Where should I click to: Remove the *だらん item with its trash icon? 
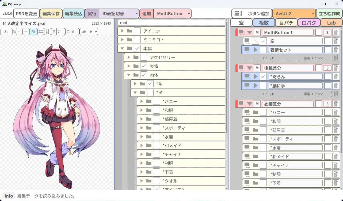336,77
